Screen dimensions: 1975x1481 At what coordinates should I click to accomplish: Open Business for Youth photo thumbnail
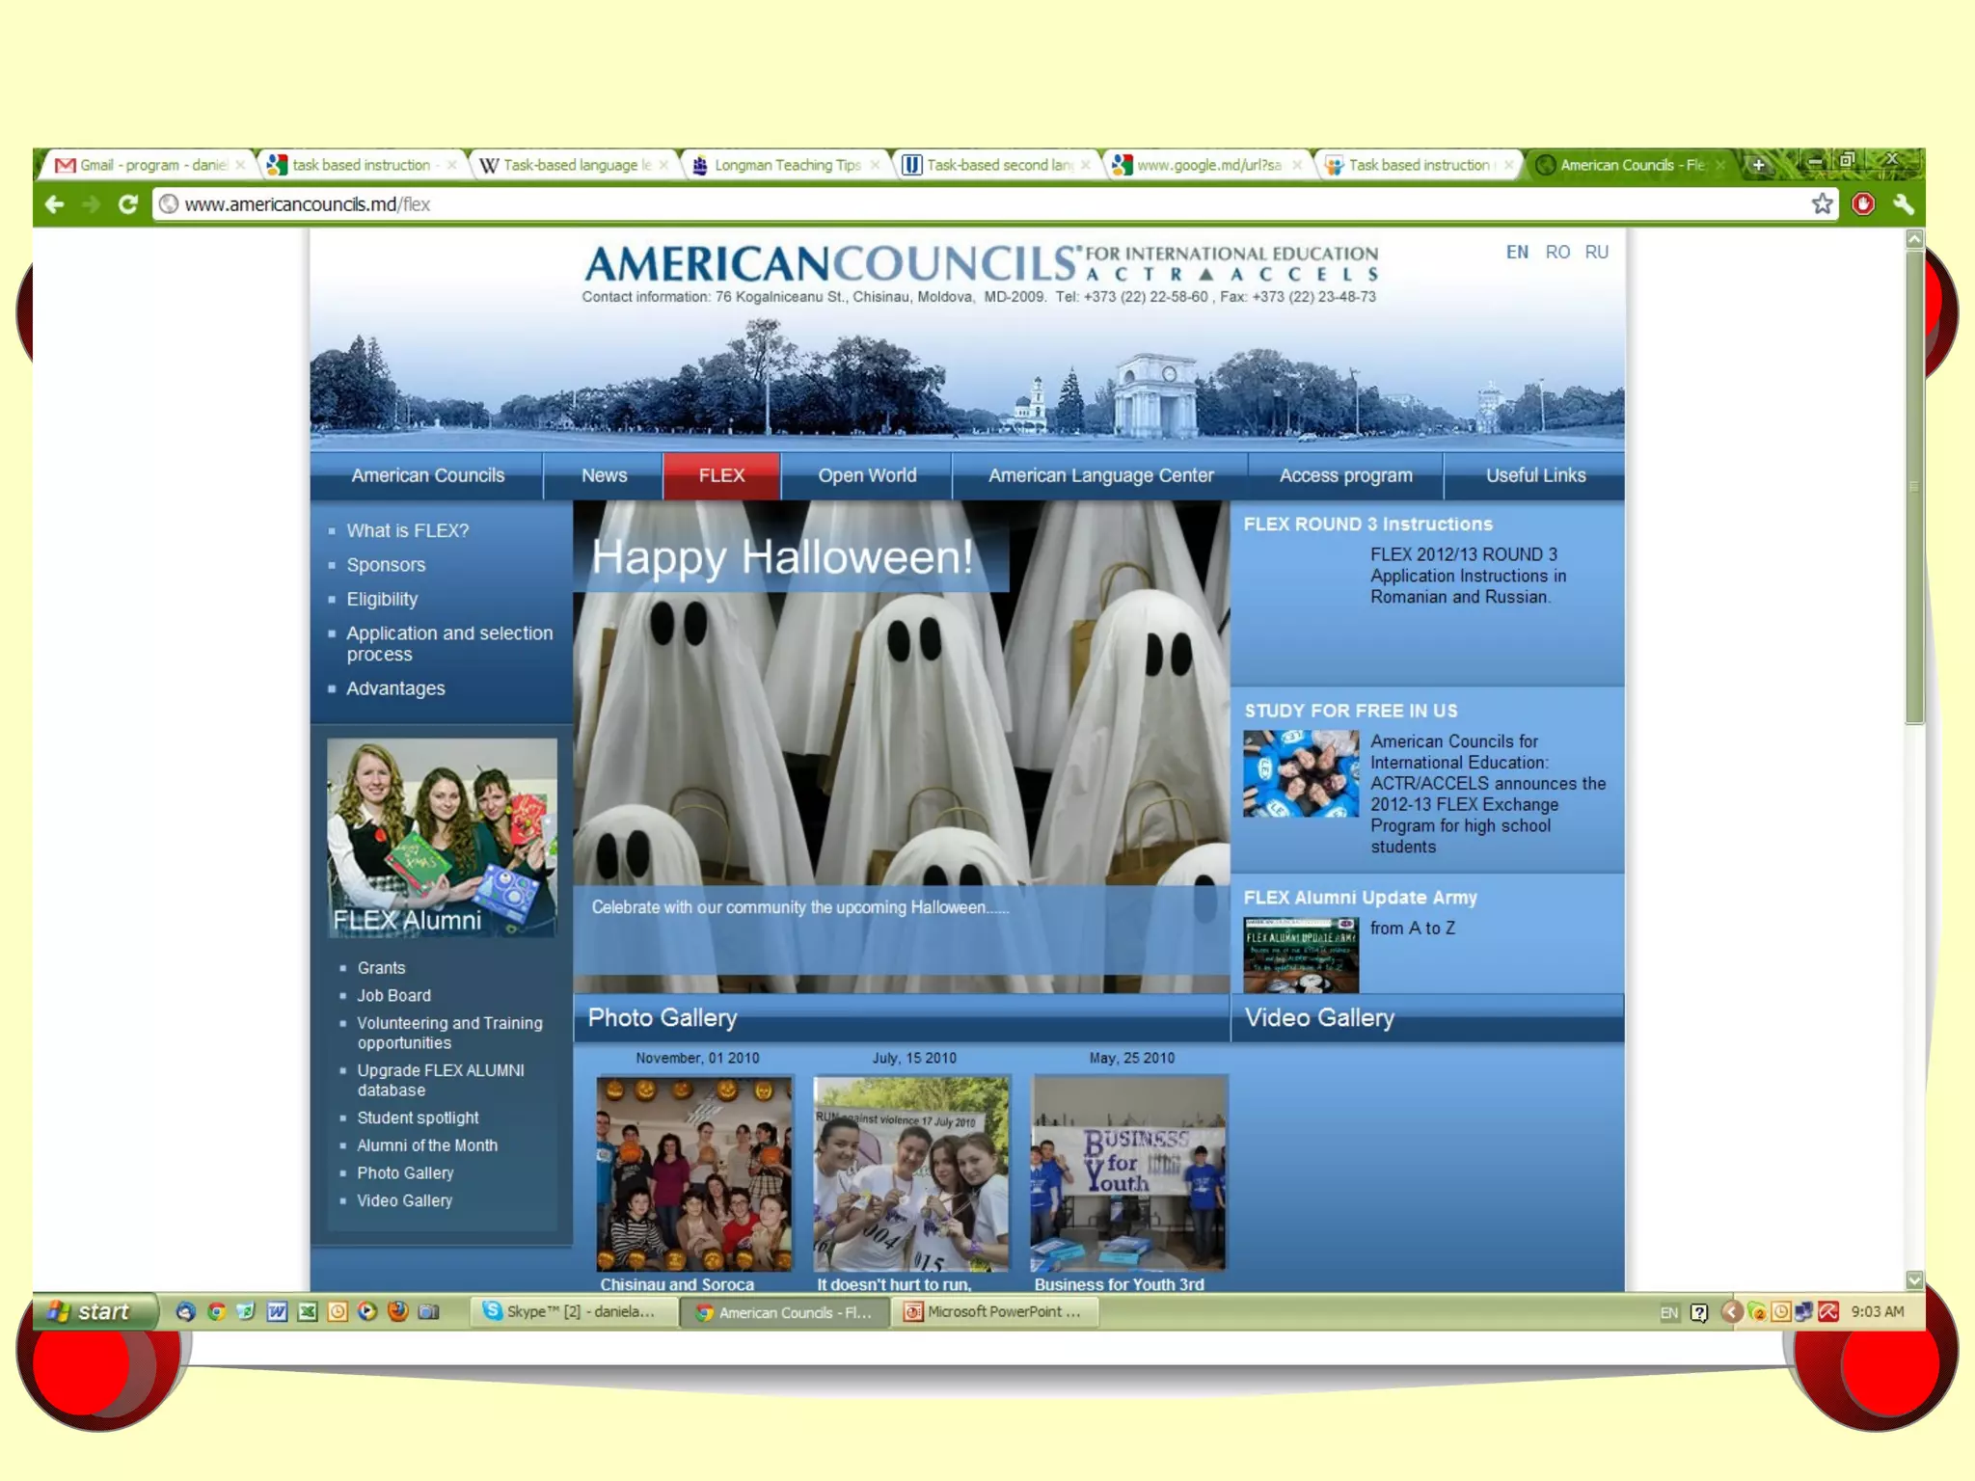[1128, 1173]
